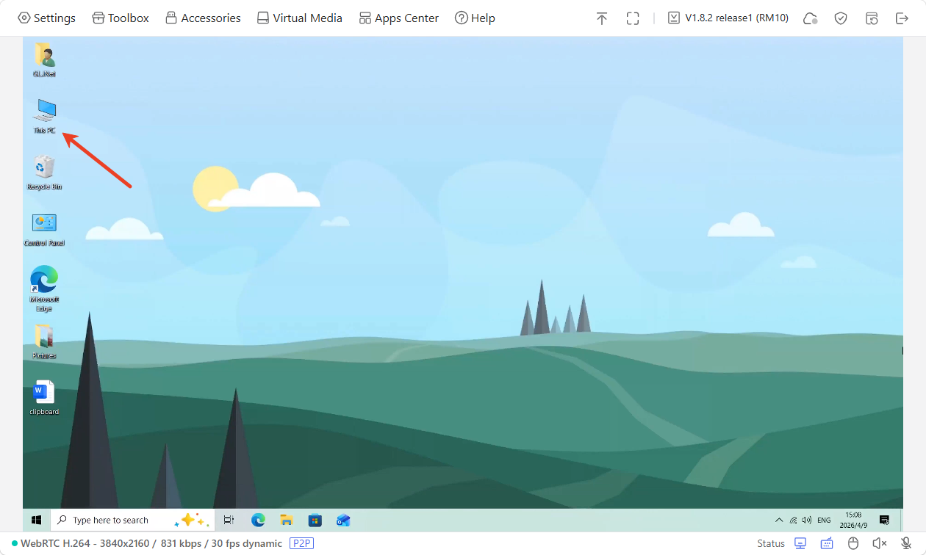Click the fullscreen icon in top toolbar

[x=633, y=18]
